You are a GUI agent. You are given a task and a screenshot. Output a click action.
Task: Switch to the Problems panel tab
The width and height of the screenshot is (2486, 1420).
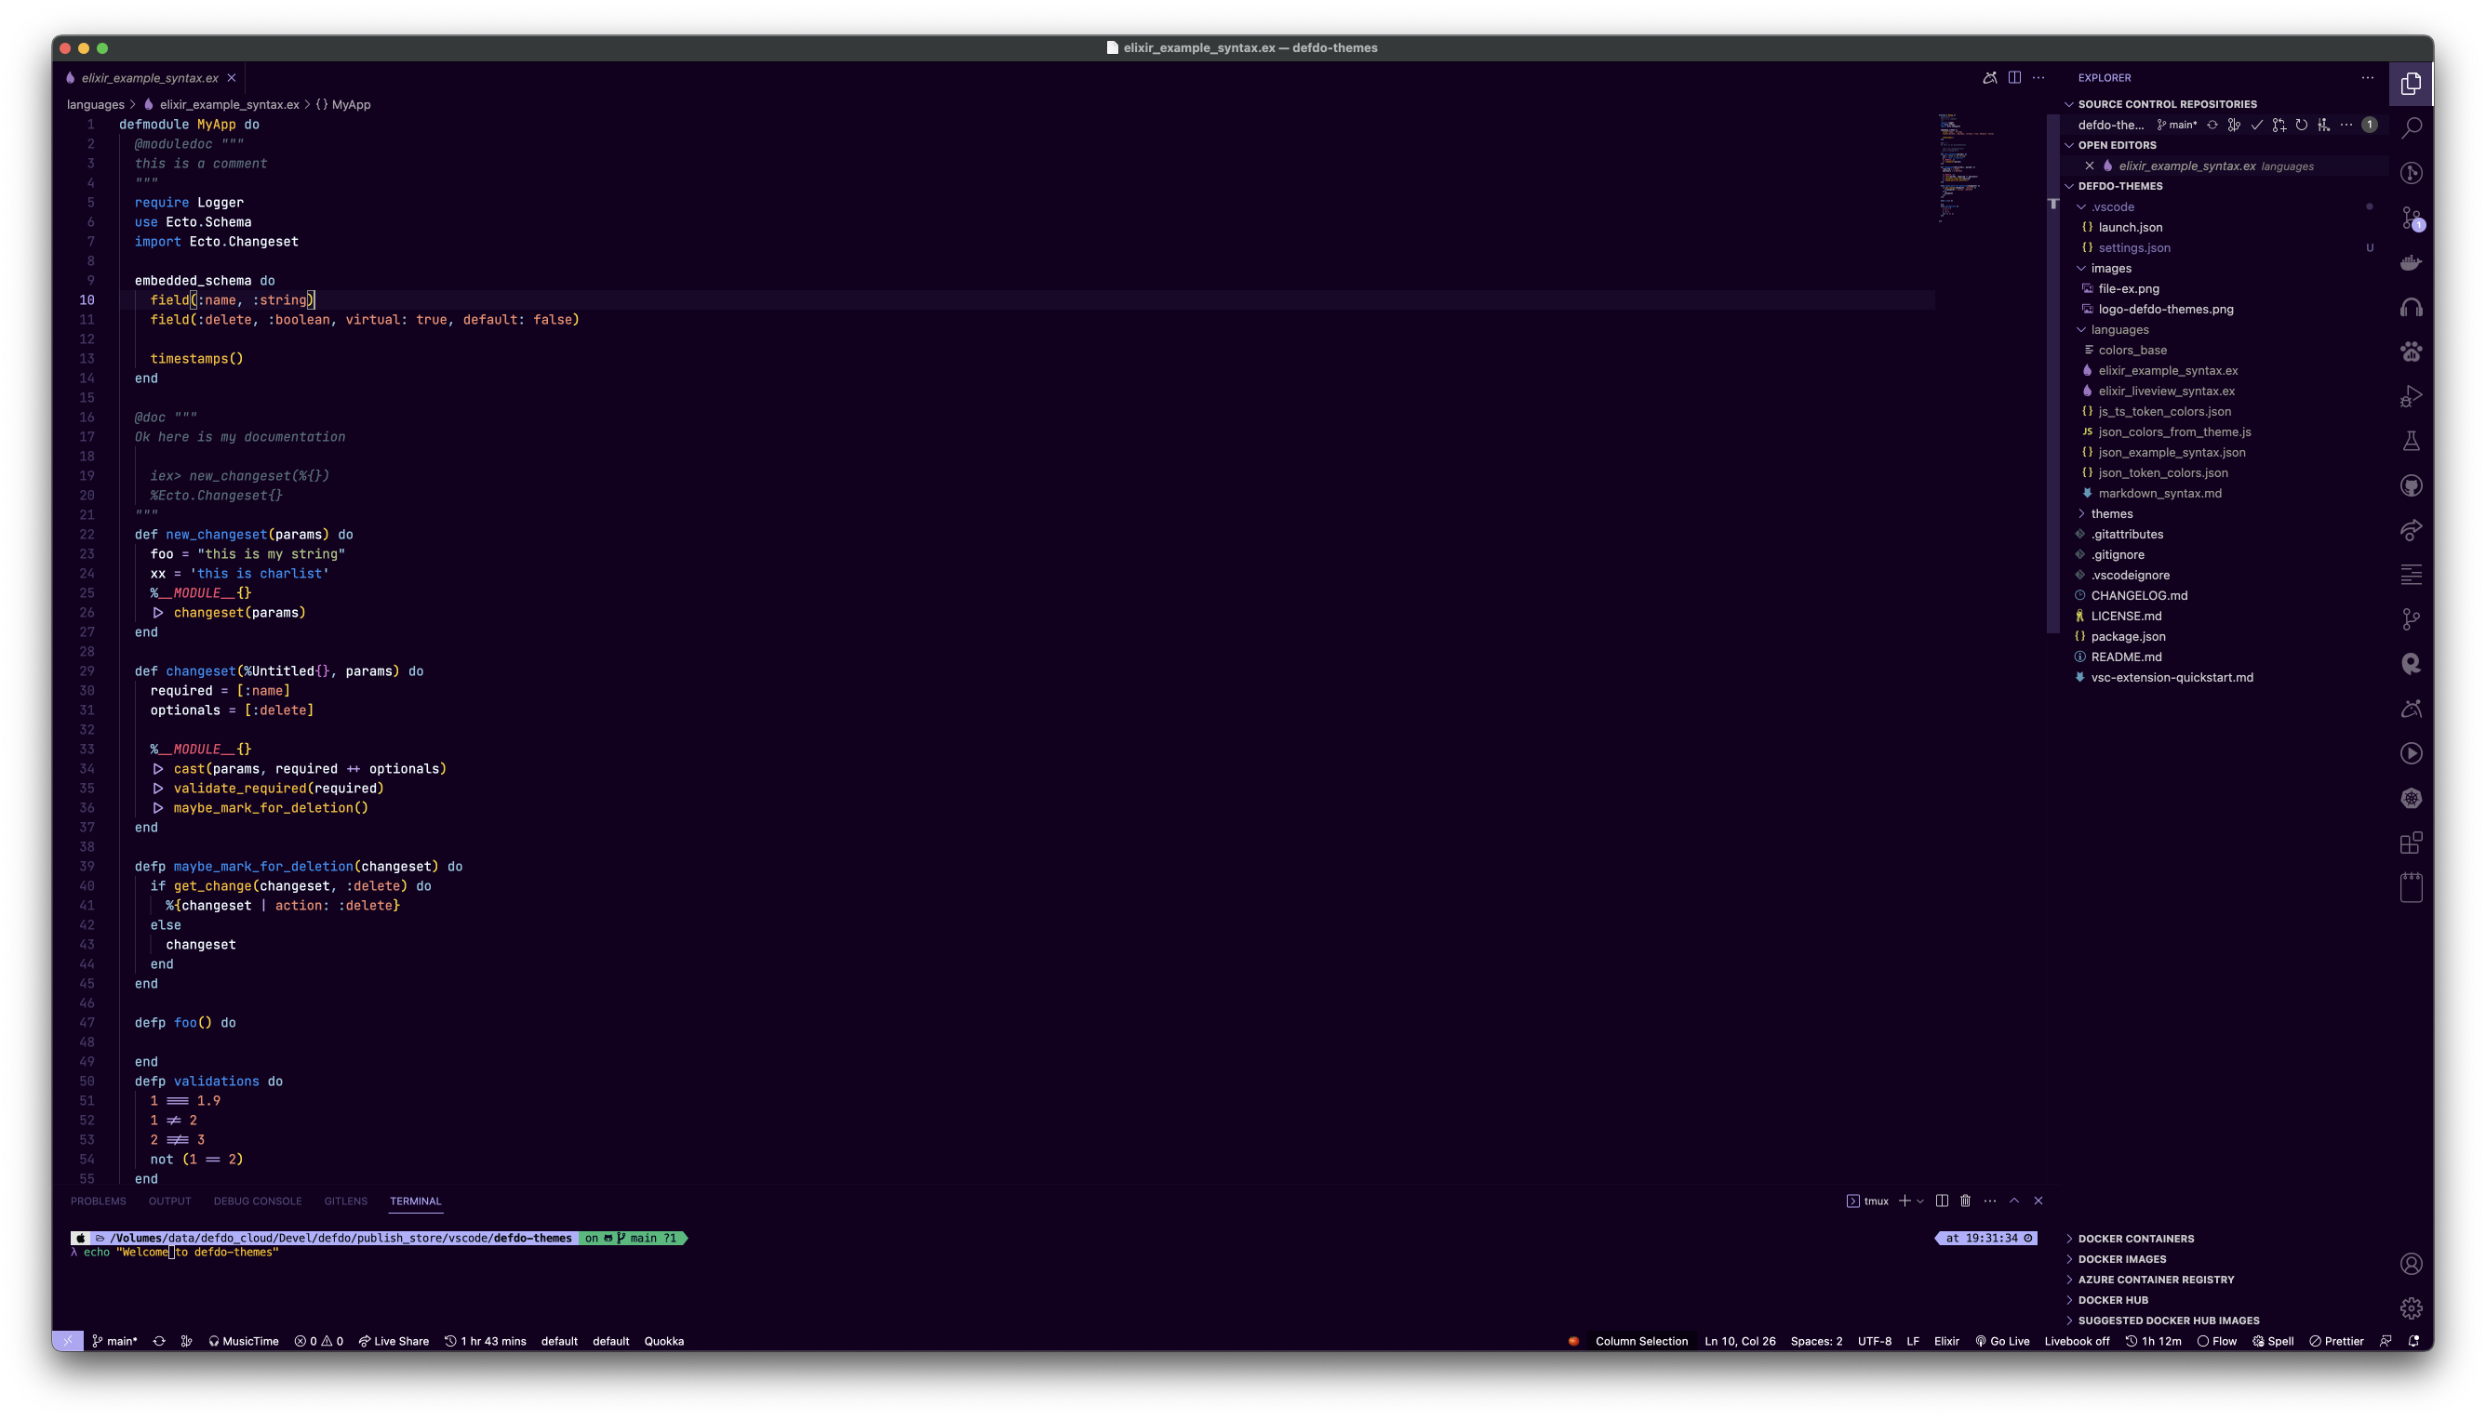[98, 1201]
